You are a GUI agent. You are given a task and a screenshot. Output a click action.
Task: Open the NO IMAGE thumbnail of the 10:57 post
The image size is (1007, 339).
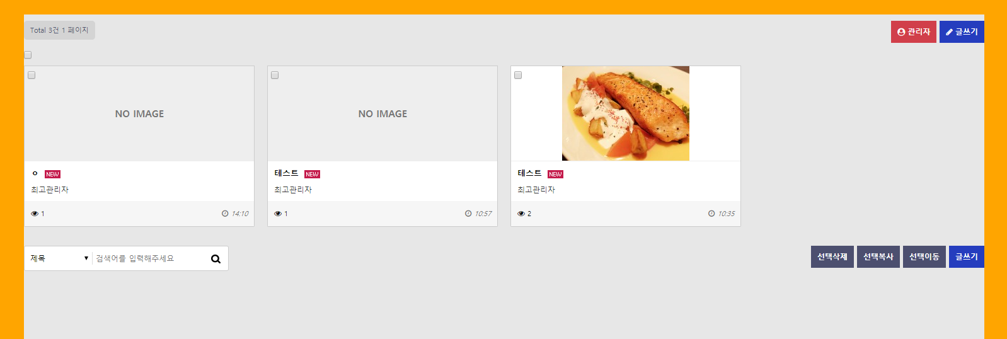coord(383,113)
